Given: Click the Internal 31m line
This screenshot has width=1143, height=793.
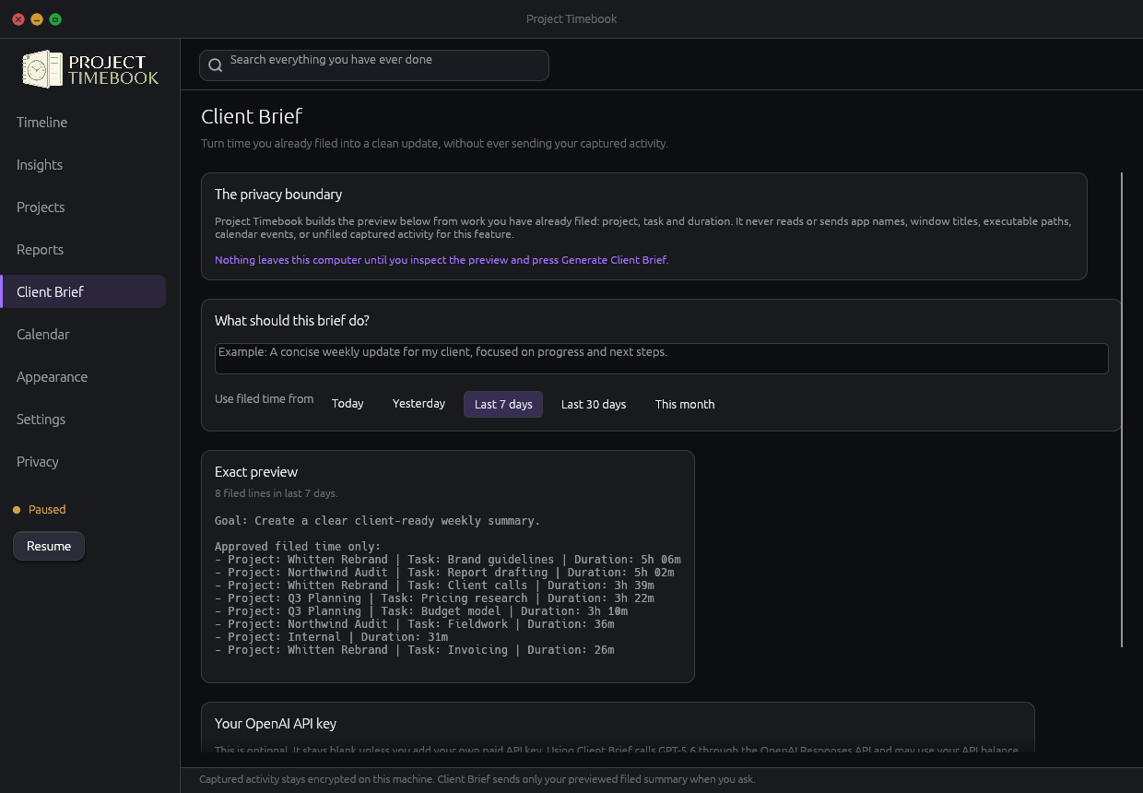Looking at the screenshot, I should click(332, 637).
